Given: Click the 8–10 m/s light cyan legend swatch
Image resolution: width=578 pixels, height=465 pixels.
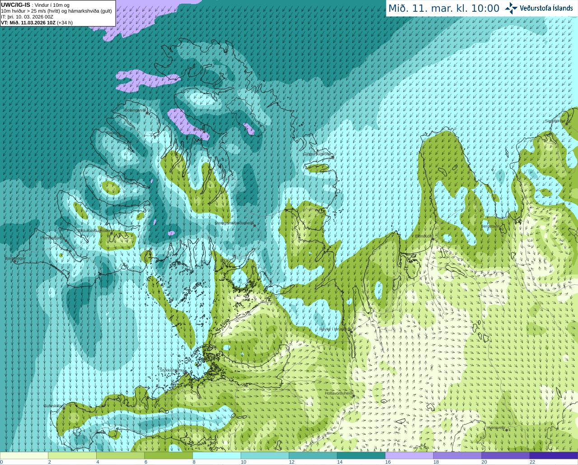Looking at the screenshot, I should pyautogui.click(x=217, y=456).
